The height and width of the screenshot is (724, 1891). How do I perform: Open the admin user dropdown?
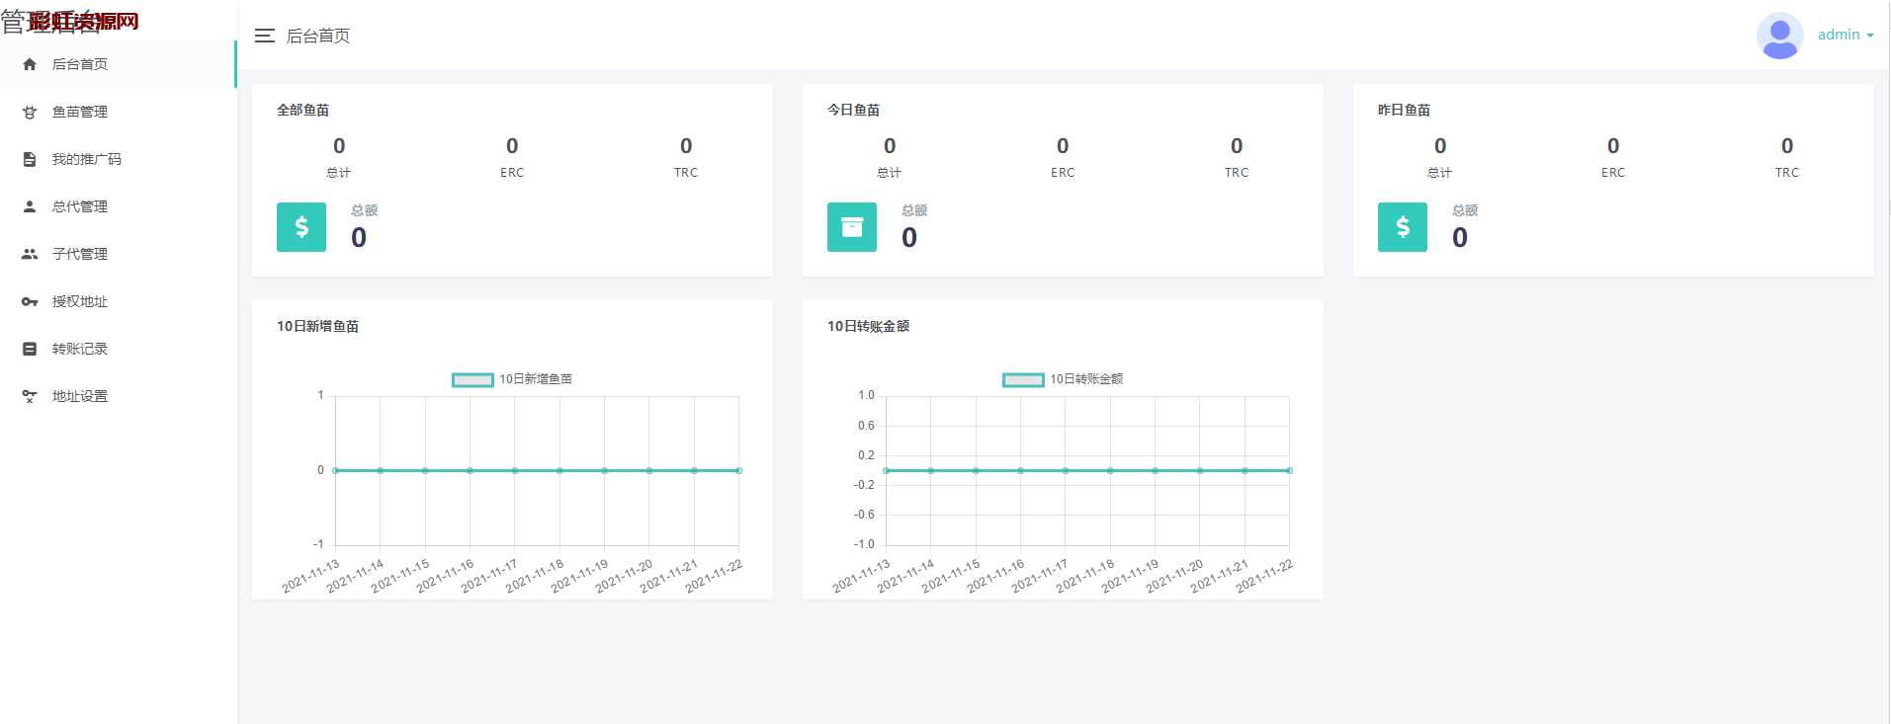(x=1838, y=35)
